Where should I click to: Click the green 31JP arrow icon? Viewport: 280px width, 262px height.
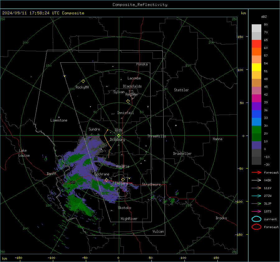(256, 203)
